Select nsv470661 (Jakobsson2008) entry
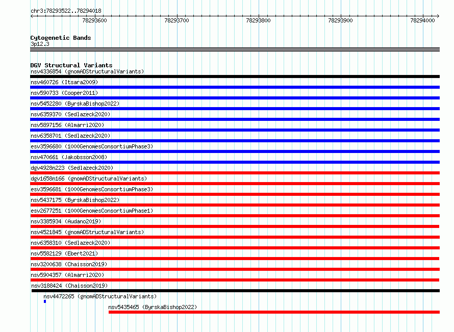 [x=69, y=157]
